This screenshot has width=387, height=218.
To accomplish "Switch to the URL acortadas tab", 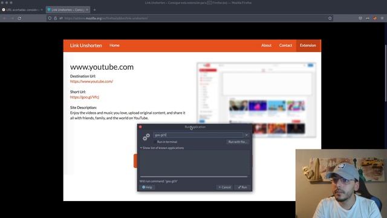I will (x=22, y=10).
